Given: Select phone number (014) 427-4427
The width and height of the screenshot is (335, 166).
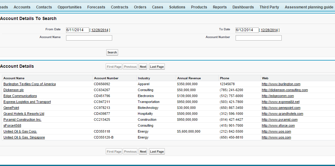Looking at the screenshot, I should 231,120.
